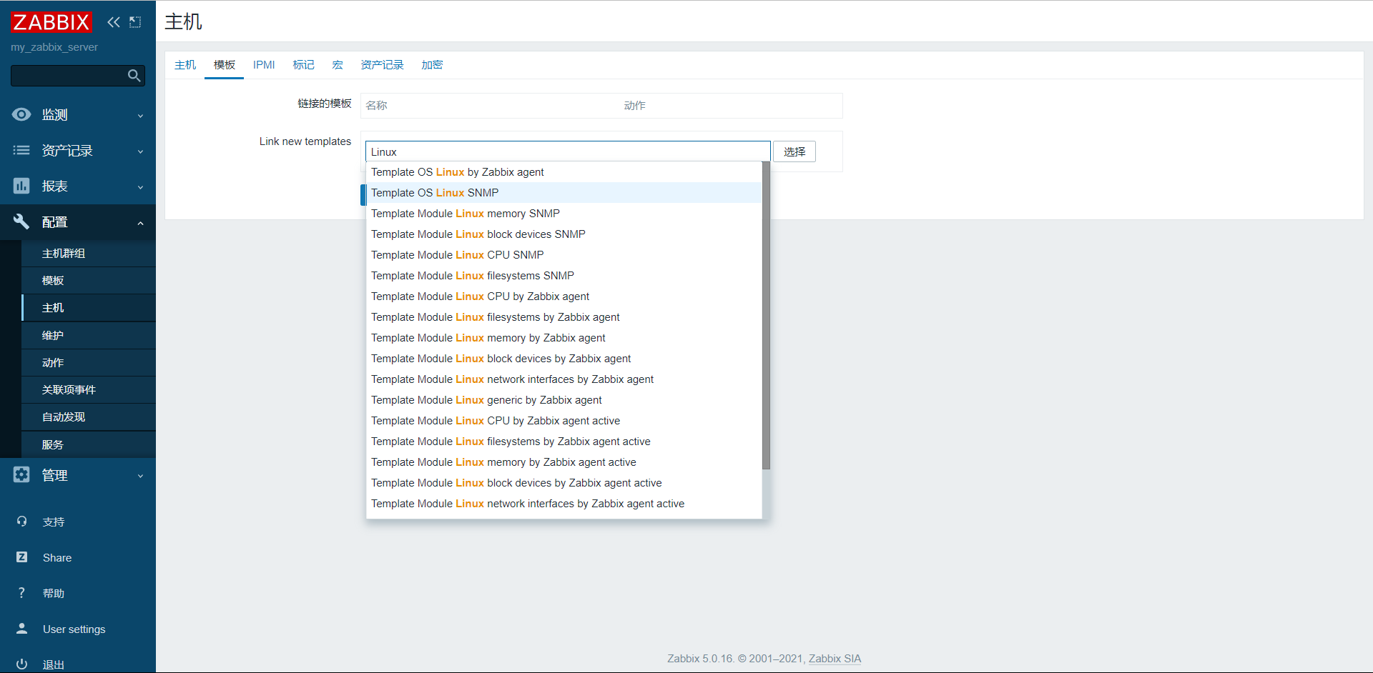
Task: Switch to the 宏 tab
Action: [338, 65]
